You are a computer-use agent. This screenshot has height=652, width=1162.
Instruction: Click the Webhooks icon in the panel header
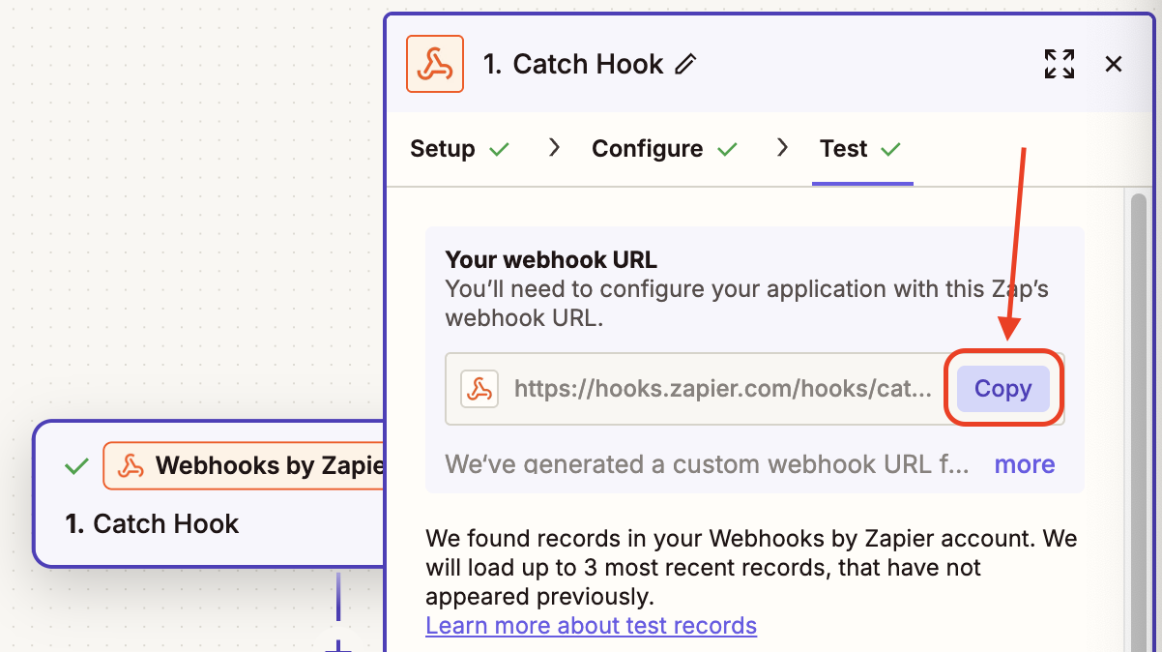[x=435, y=64]
